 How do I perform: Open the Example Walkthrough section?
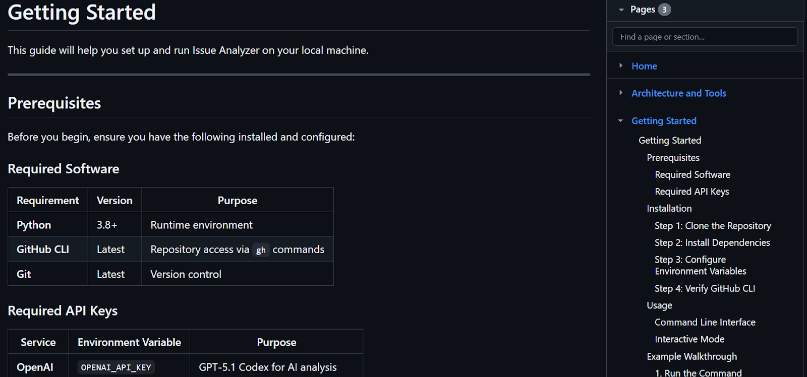691,356
